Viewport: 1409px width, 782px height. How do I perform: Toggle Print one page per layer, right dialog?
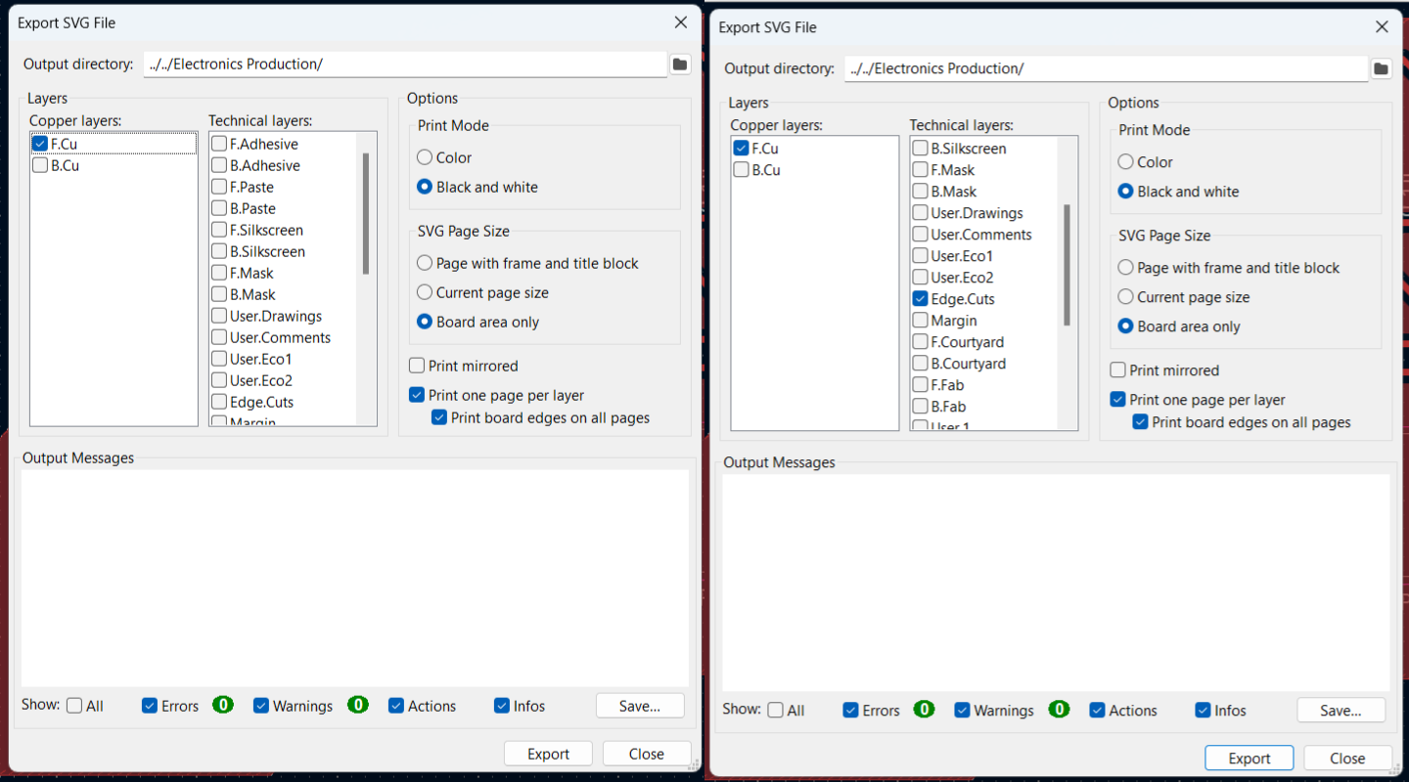[x=1117, y=400]
